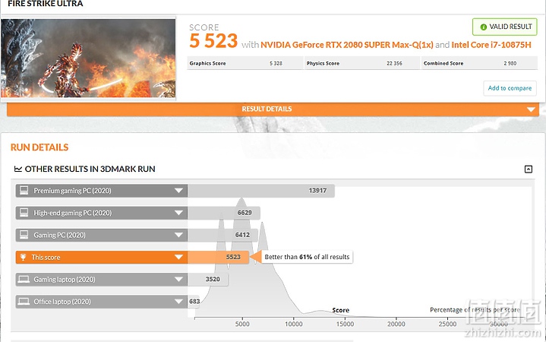This screenshot has width=546, height=342.
Task: Click the Fire Strike Ultra benchmark thumbnail
Action: [x=88, y=58]
